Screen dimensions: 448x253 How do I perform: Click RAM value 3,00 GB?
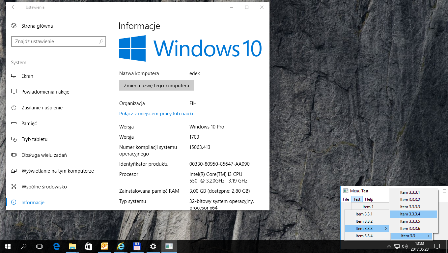pyautogui.click(x=219, y=191)
